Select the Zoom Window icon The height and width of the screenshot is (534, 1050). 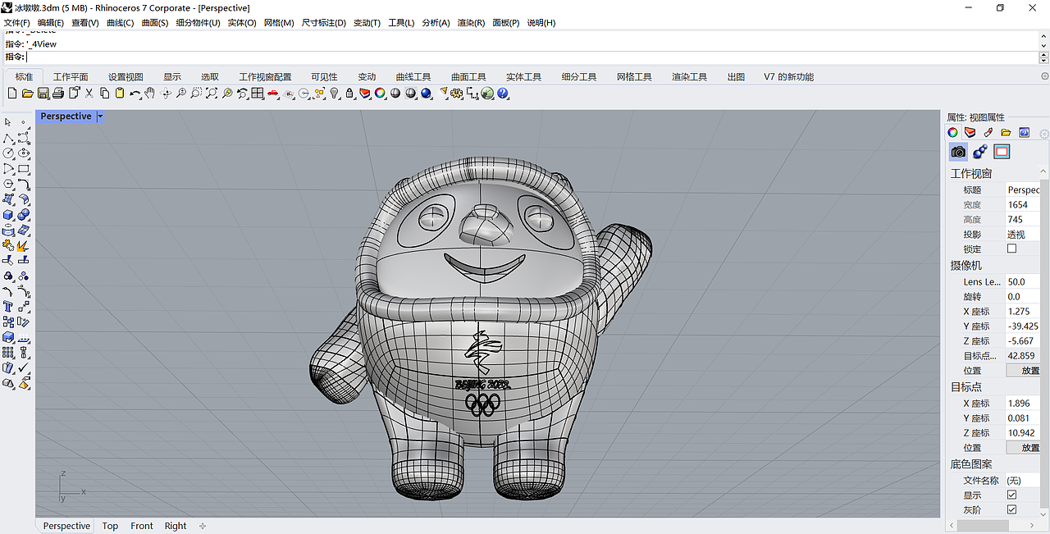point(196,94)
